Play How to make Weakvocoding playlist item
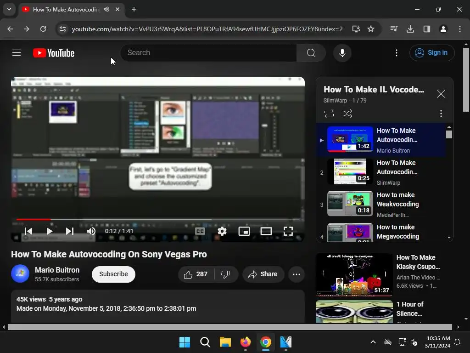Viewport: 470px width, 353px height. pos(381,205)
